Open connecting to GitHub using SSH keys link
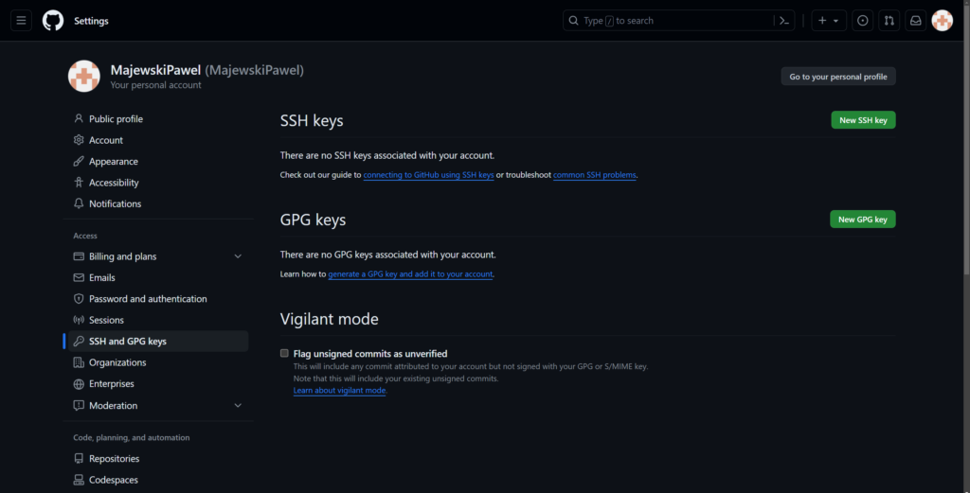 (x=428, y=175)
